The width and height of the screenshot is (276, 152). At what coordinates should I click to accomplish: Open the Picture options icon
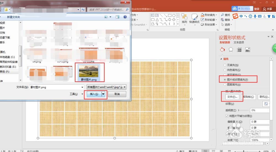pyautogui.click(x=248, y=50)
